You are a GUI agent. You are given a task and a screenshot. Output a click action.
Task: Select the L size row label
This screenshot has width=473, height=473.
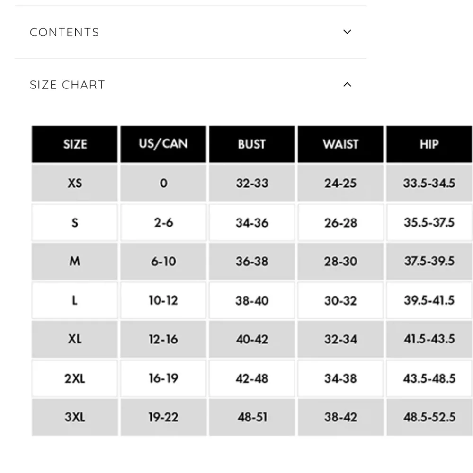click(75, 300)
